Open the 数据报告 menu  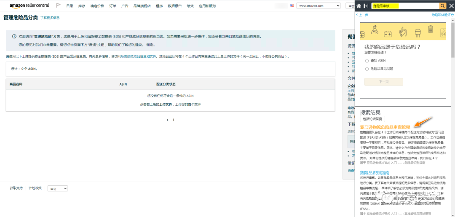pyautogui.click(x=175, y=6)
